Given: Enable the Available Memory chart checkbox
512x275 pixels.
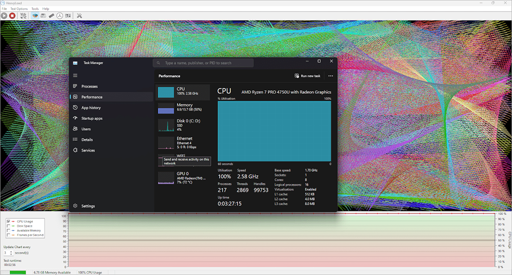Looking at the screenshot, I should (x=9, y=230).
